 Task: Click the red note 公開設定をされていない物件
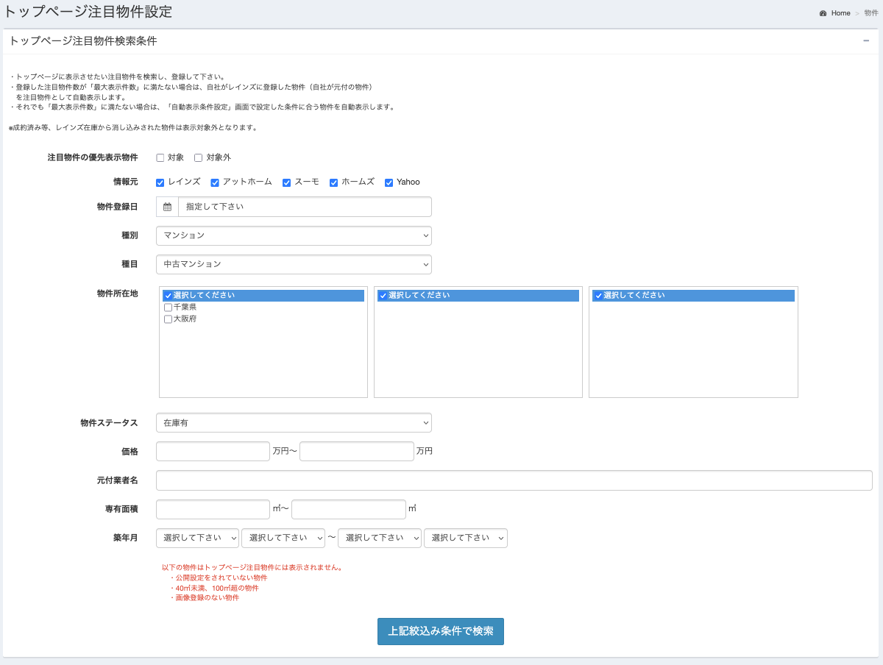point(221,577)
